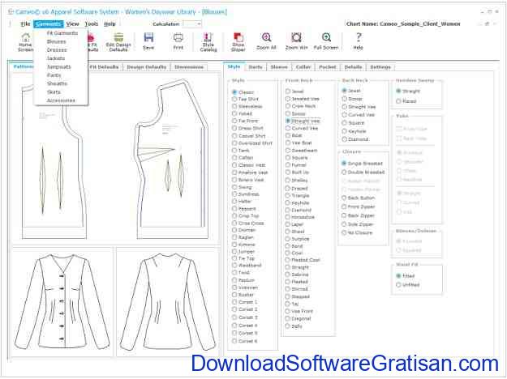Choose Blouses from Garments menu
507x379 pixels.
tap(56, 41)
